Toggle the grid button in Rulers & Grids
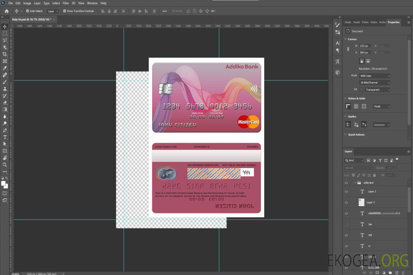 pyautogui.click(x=356, y=106)
